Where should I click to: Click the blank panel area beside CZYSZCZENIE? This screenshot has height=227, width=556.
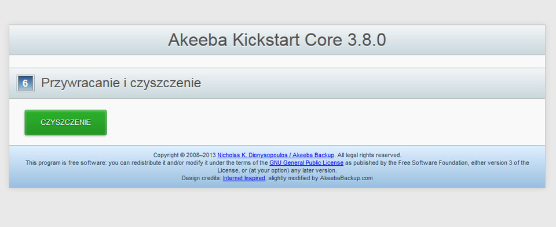(325, 122)
